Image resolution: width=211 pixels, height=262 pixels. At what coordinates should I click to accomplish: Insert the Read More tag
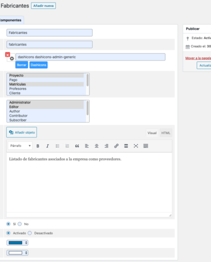click(126, 146)
